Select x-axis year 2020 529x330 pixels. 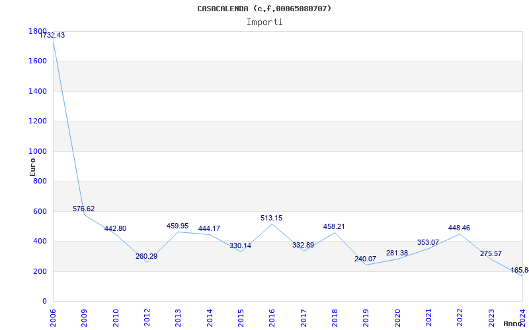click(x=397, y=318)
